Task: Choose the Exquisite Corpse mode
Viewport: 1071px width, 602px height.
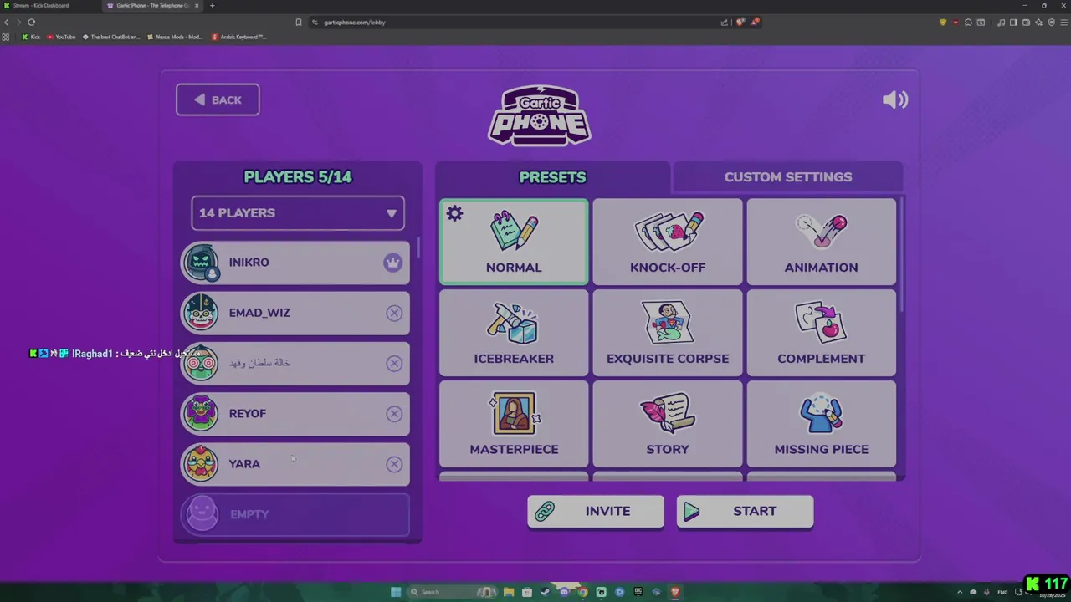Action: click(668, 333)
